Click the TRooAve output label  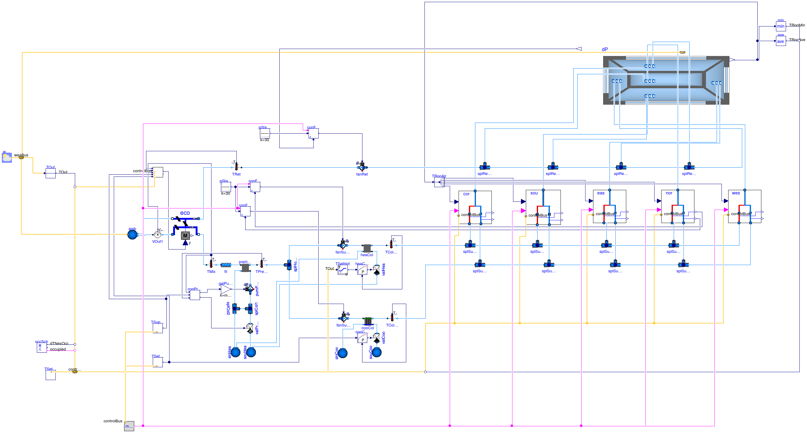797,40
